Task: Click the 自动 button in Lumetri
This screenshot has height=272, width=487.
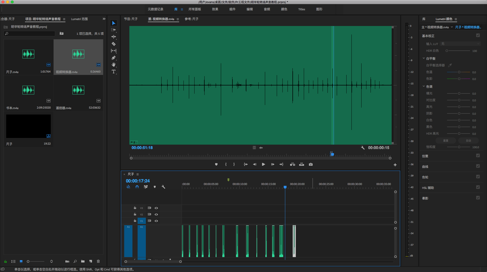Action: (x=468, y=141)
